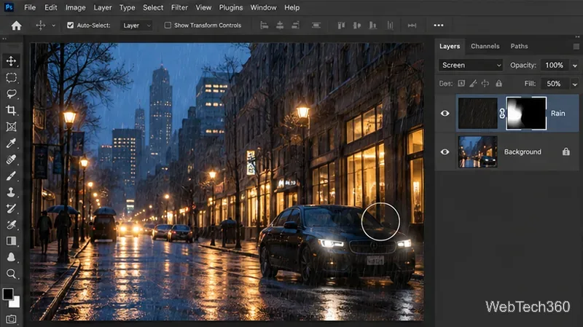Click the background white color swatch

pos(15,302)
